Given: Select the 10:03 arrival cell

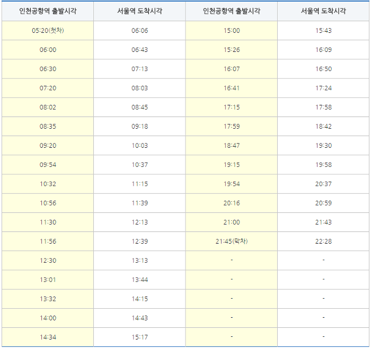Looking at the screenshot, I should click(139, 146).
